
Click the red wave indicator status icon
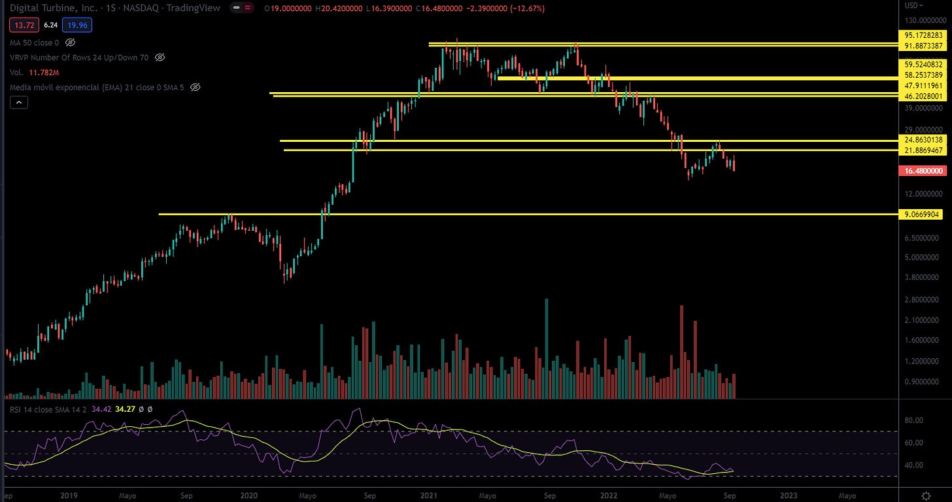pyautogui.click(x=248, y=8)
